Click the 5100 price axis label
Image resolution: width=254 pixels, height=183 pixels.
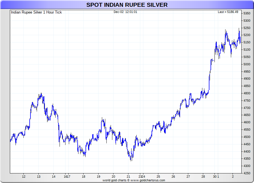click(x=247, y=50)
